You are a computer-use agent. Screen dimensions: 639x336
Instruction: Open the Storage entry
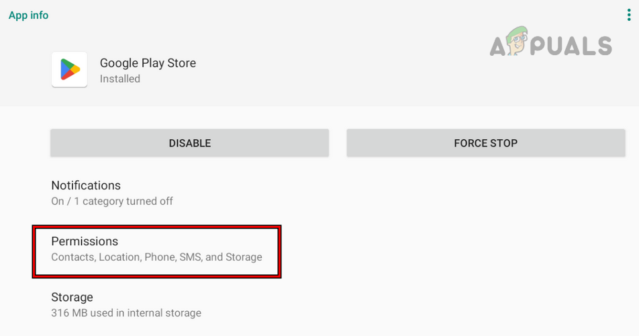pos(72,297)
